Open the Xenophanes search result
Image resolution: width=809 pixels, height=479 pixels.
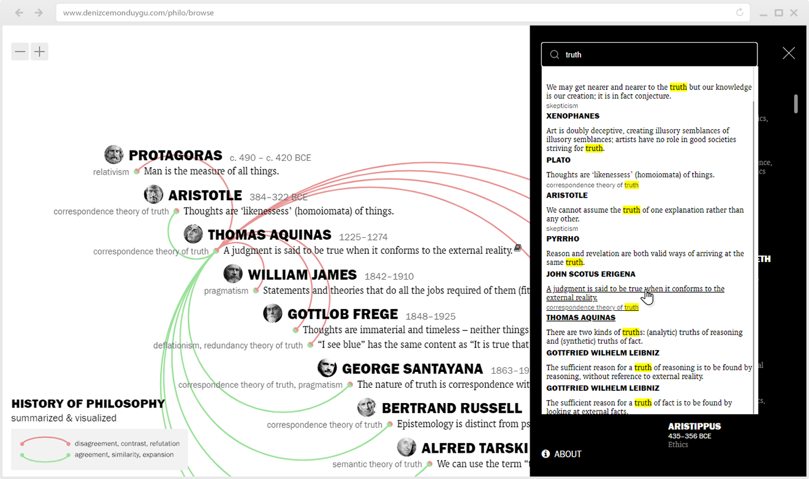coord(649,101)
